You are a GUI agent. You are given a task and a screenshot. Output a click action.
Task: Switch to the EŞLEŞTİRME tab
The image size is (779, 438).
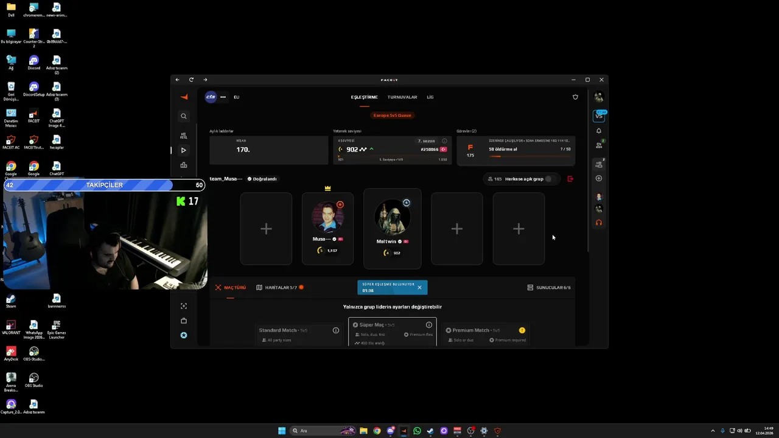(x=364, y=97)
